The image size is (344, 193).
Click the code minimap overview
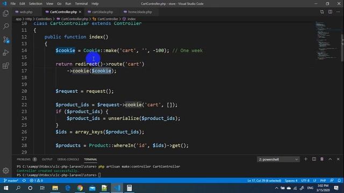pyautogui.click(x=327, y=41)
